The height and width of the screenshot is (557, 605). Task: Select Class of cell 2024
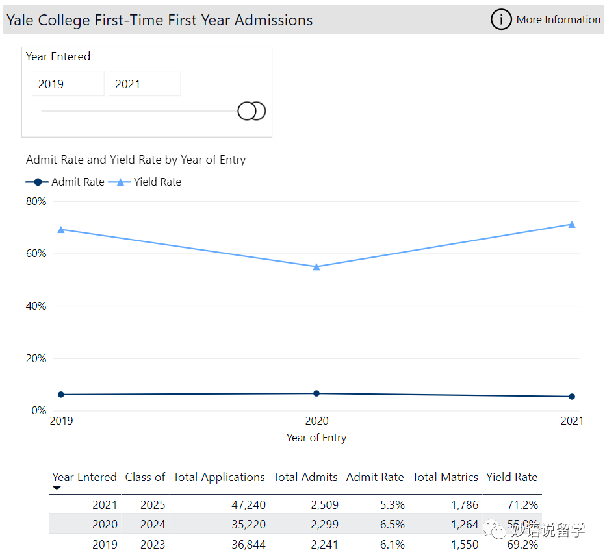(153, 525)
